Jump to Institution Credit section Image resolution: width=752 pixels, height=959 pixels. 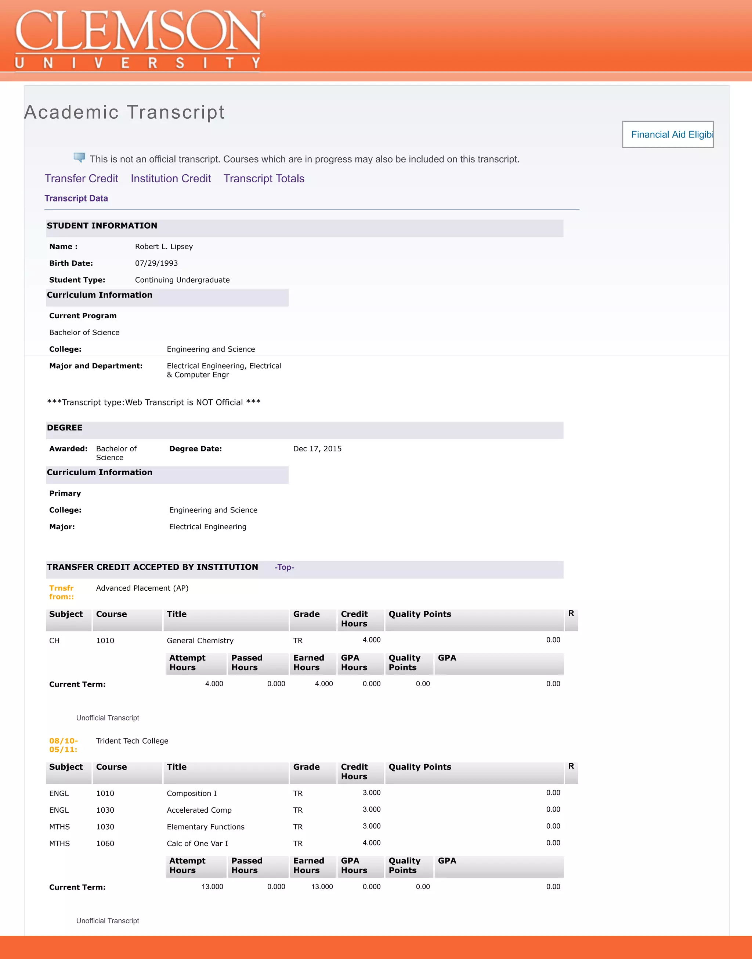tap(171, 179)
